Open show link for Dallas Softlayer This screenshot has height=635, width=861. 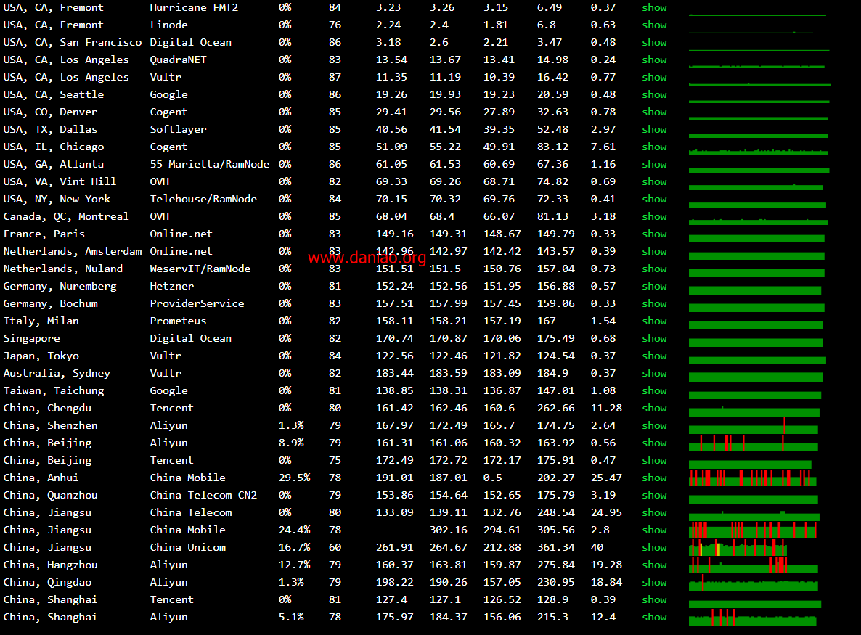point(654,129)
